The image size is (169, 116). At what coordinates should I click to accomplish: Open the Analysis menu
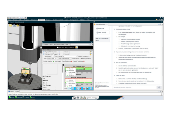(x=26, y=20)
